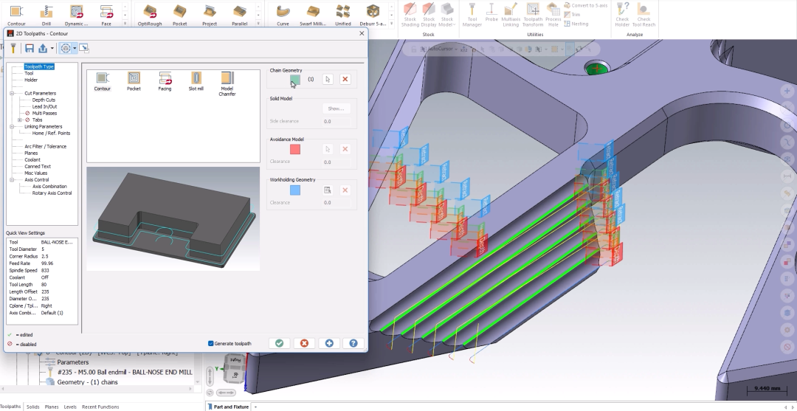Click the export upload arrow icon in dialog toolbar
This screenshot has width=797, height=411.
click(x=44, y=48)
